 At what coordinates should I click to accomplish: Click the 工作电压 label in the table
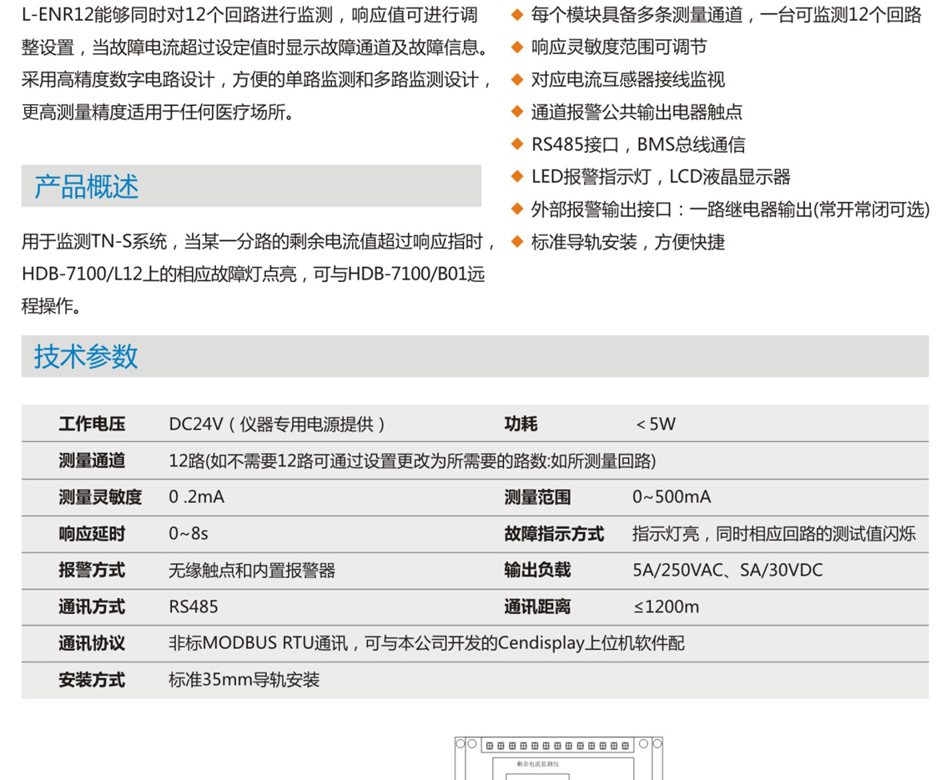click(92, 424)
